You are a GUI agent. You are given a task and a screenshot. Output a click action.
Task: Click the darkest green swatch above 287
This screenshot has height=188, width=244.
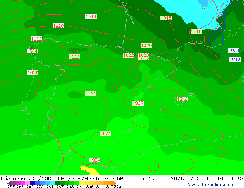point(57,183)
